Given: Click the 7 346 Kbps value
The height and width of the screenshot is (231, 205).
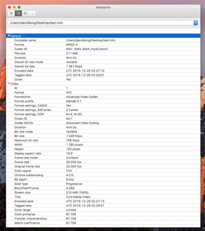Looking at the screenshot, I should [74, 136].
